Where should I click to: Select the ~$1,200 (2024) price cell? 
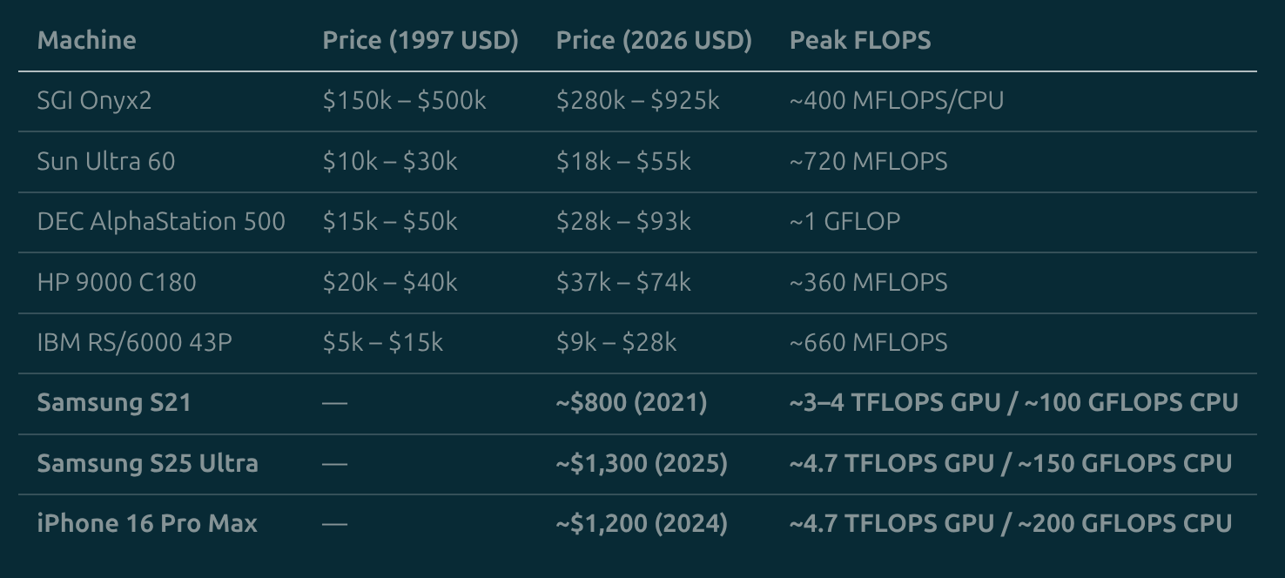click(642, 523)
